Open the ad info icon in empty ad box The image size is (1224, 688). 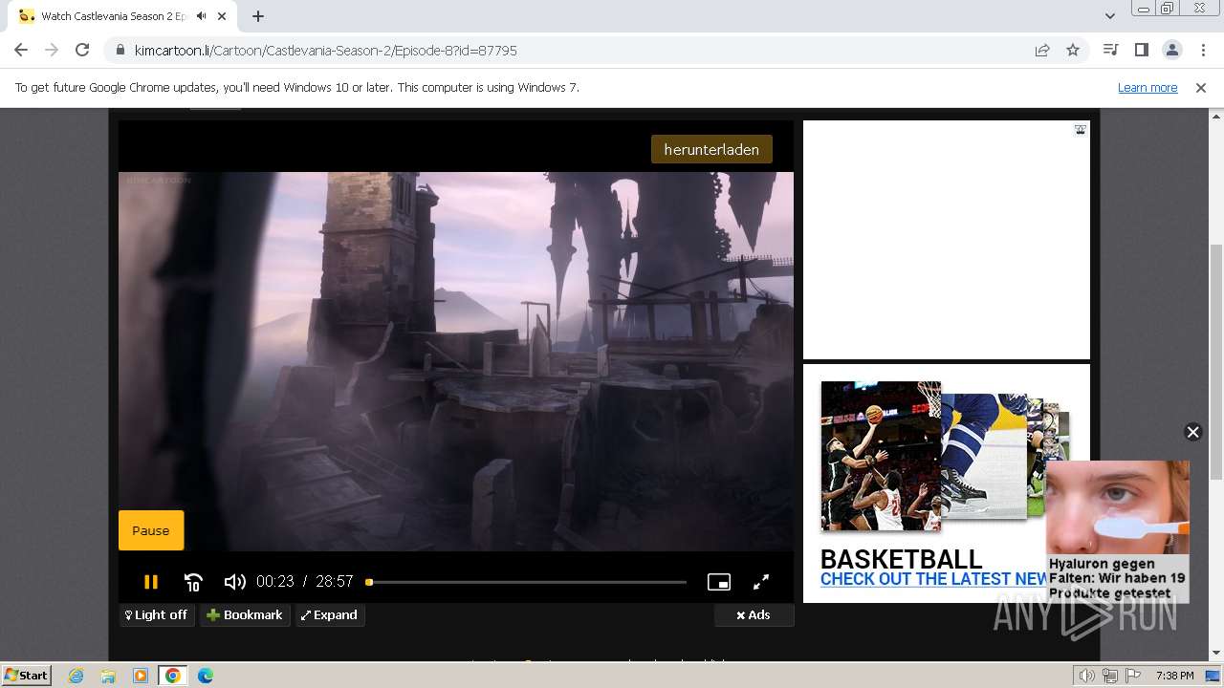[x=1081, y=130]
